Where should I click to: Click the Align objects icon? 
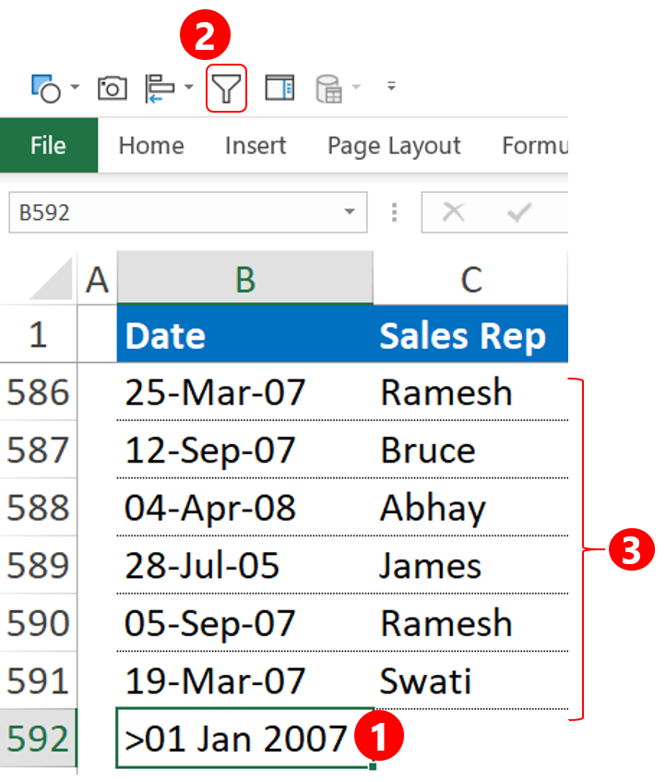pos(160,89)
